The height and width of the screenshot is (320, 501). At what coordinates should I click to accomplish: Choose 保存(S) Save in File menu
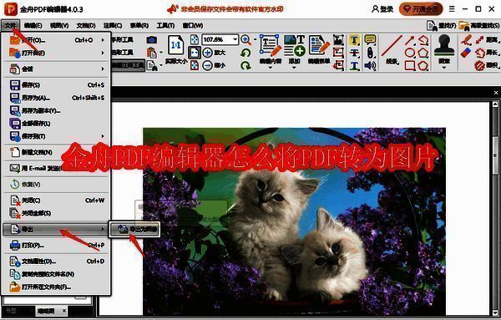click(57, 85)
